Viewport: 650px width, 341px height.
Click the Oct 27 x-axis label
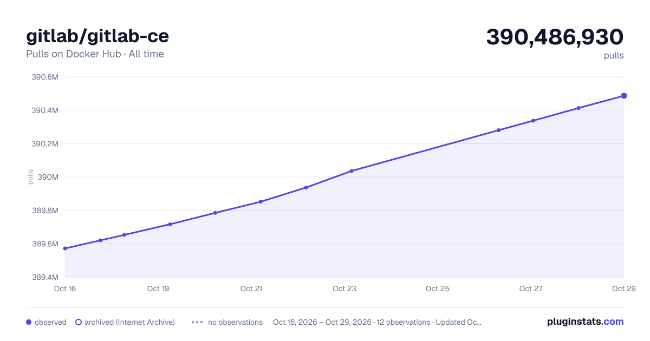tap(531, 288)
